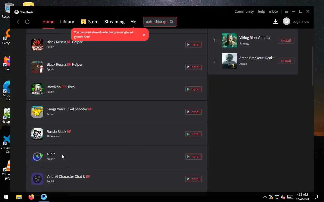Install Russia Black RP
324x202 pixels.
tap(193, 134)
